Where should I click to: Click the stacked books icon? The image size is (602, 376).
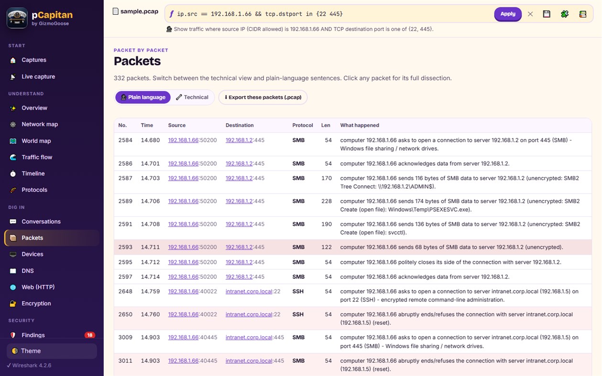pos(583,14)
